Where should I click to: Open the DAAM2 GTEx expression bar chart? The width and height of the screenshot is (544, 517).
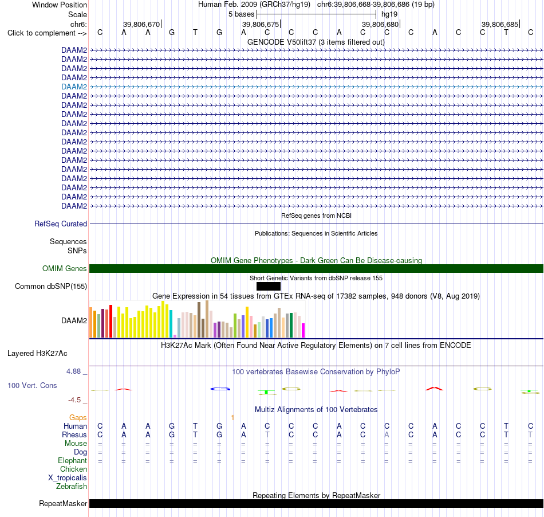[197, 319]
